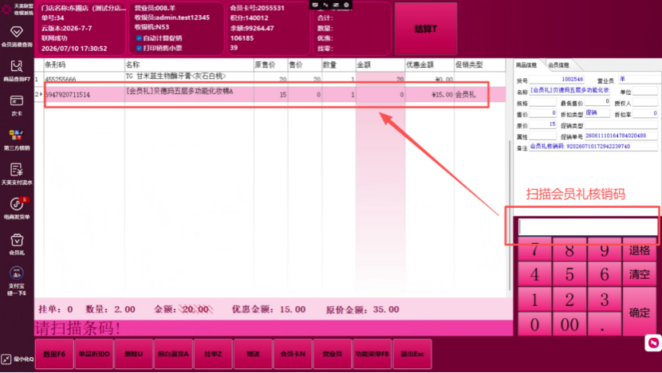The image size is (662, 373).
Task: Click keypad digit 5
Action: (x=569, y=274)
